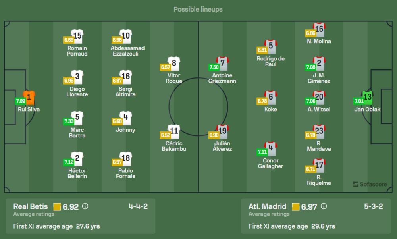The width and height of the screenshot is (397, 239).
Task: Click Rui Silva's orange goalkeeper jersey
Action: pyautogui.click(x=29, y=97)
